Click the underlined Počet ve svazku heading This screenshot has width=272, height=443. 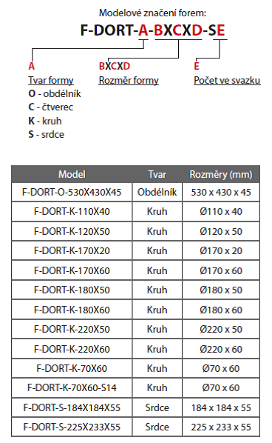click(227, 81)
